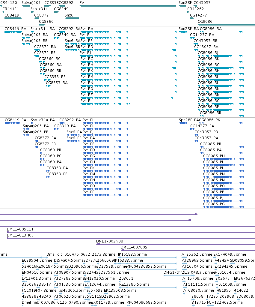Click transcript label Pvr-RH

click(x=87, y=65)
